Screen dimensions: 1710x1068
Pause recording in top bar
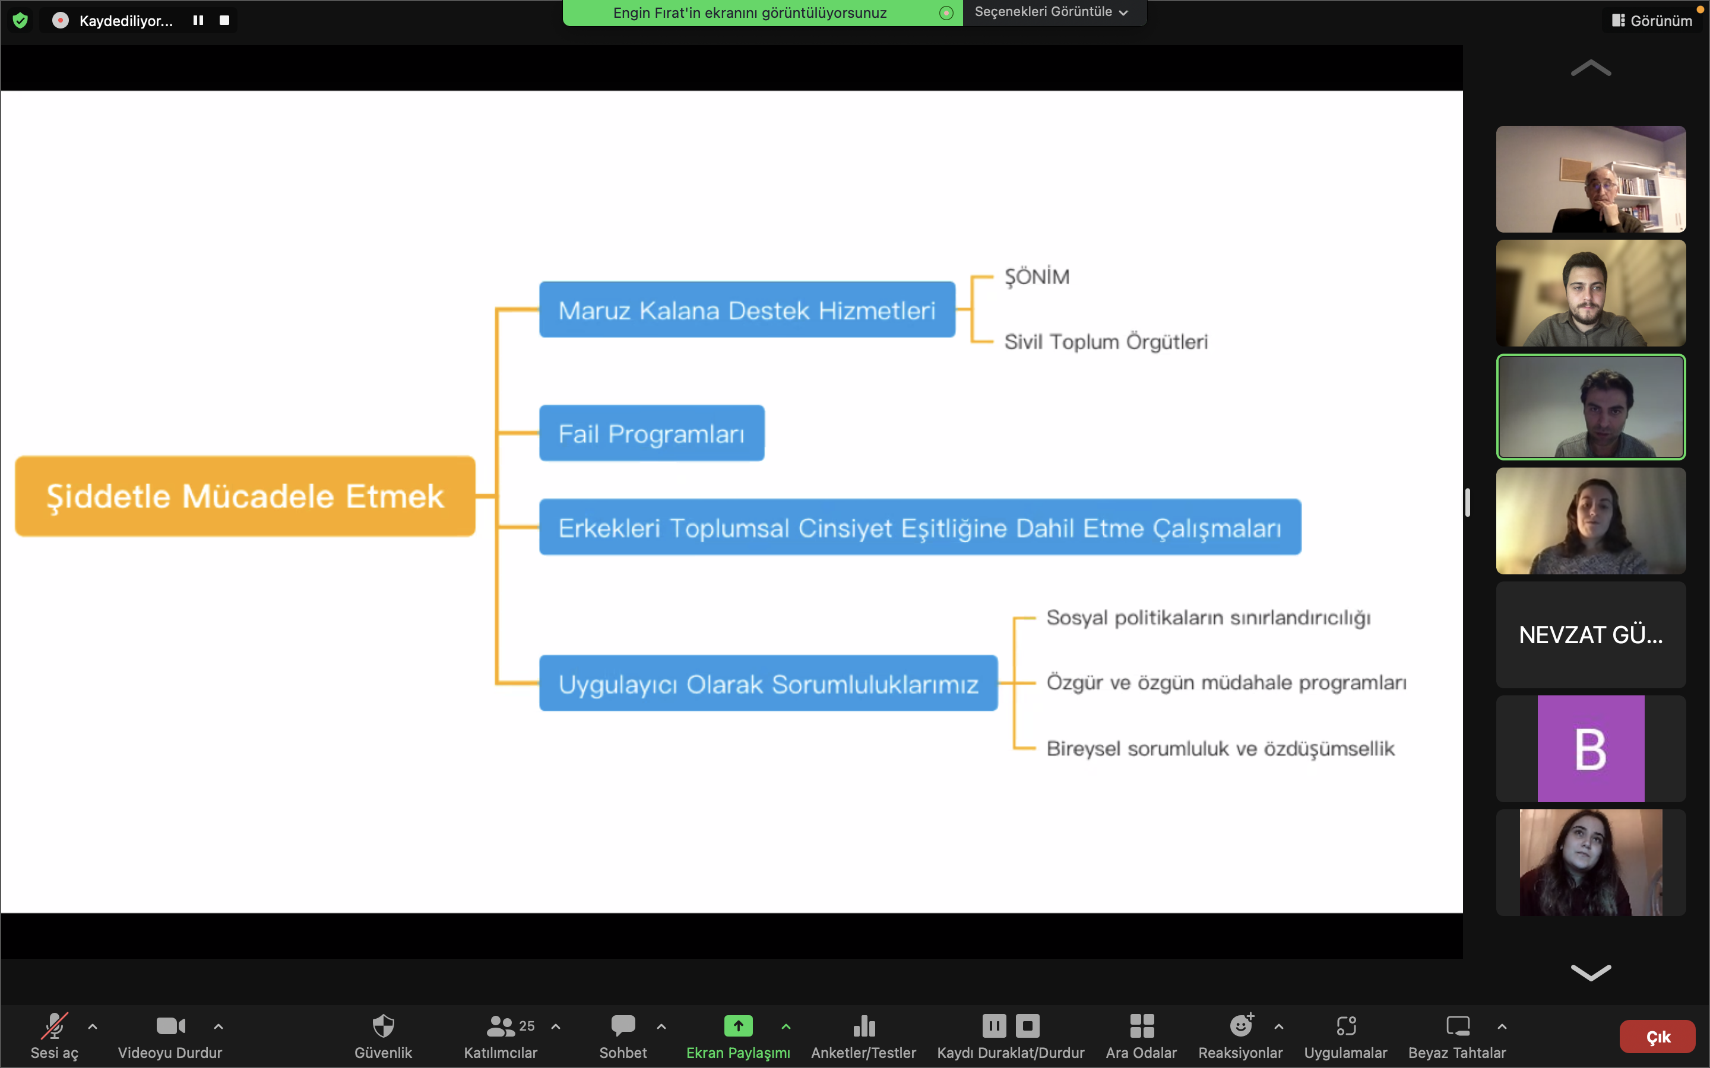[198, 21]
